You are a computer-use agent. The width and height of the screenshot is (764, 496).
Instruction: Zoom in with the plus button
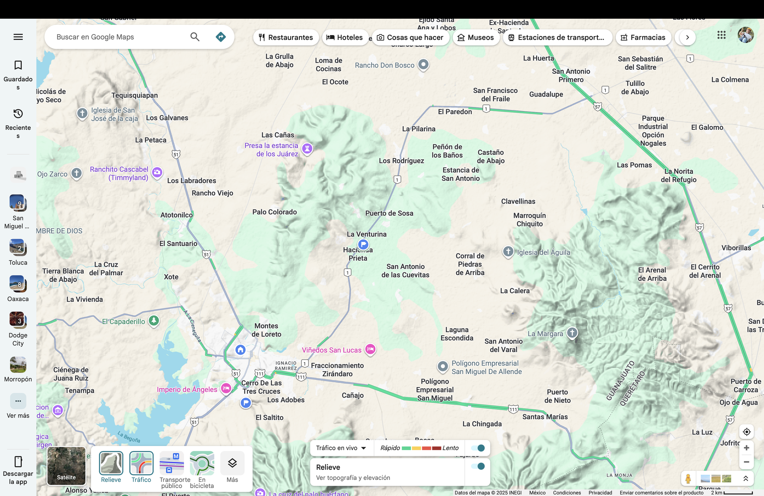click(x=746, y=448)
